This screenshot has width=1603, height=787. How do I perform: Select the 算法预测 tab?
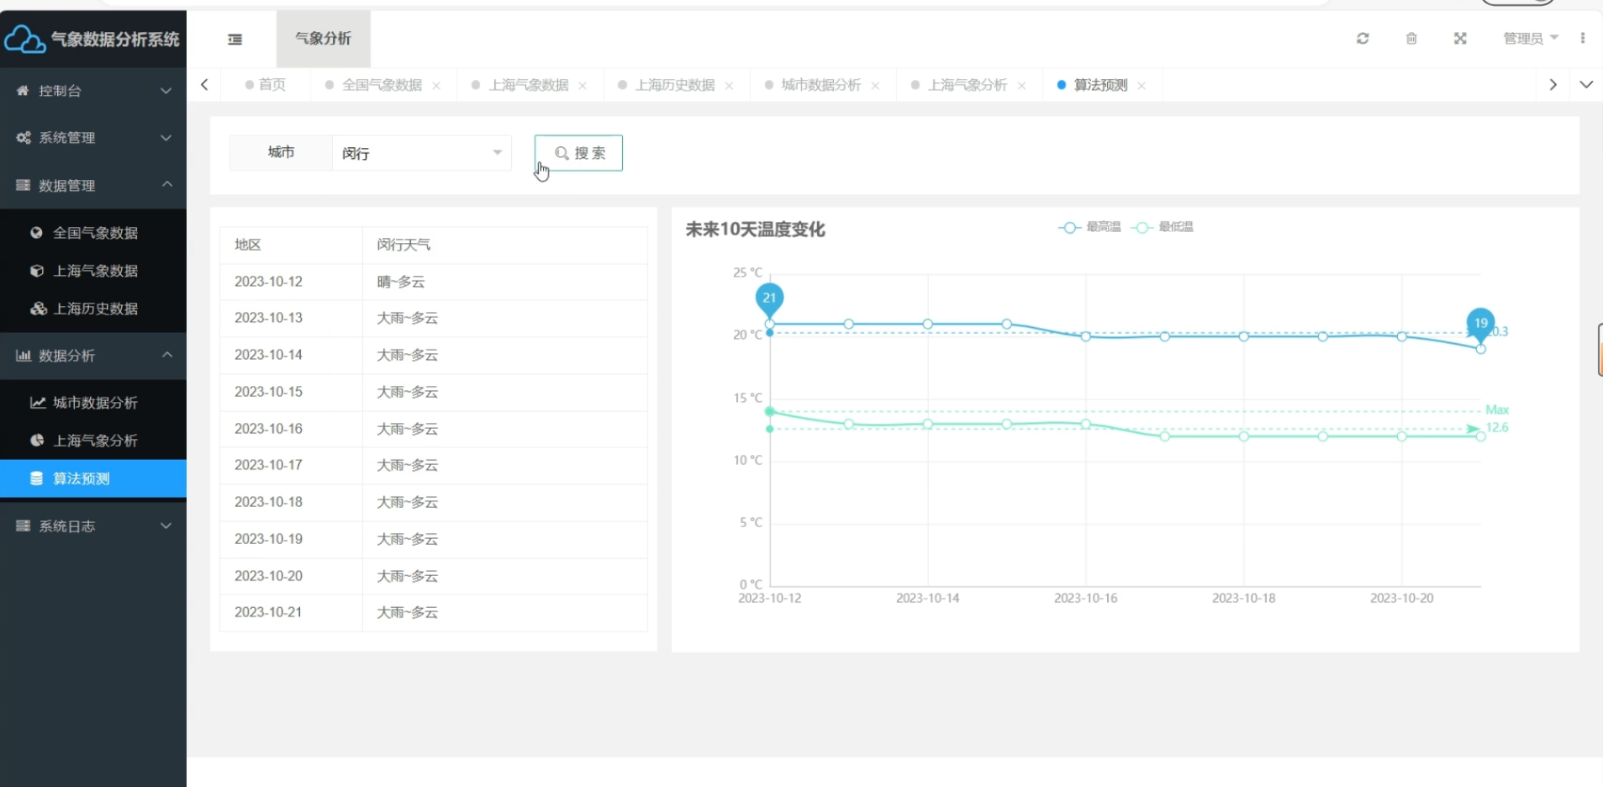coord(1100,85)
